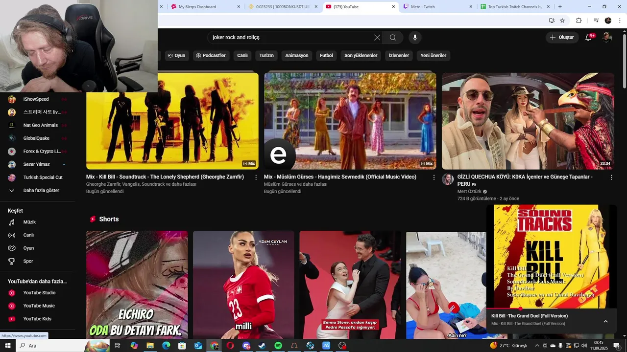This screenshot has height=352, width=627.
Task: Click the miniplayer red progress bar
Action: [x=551, y=308]
